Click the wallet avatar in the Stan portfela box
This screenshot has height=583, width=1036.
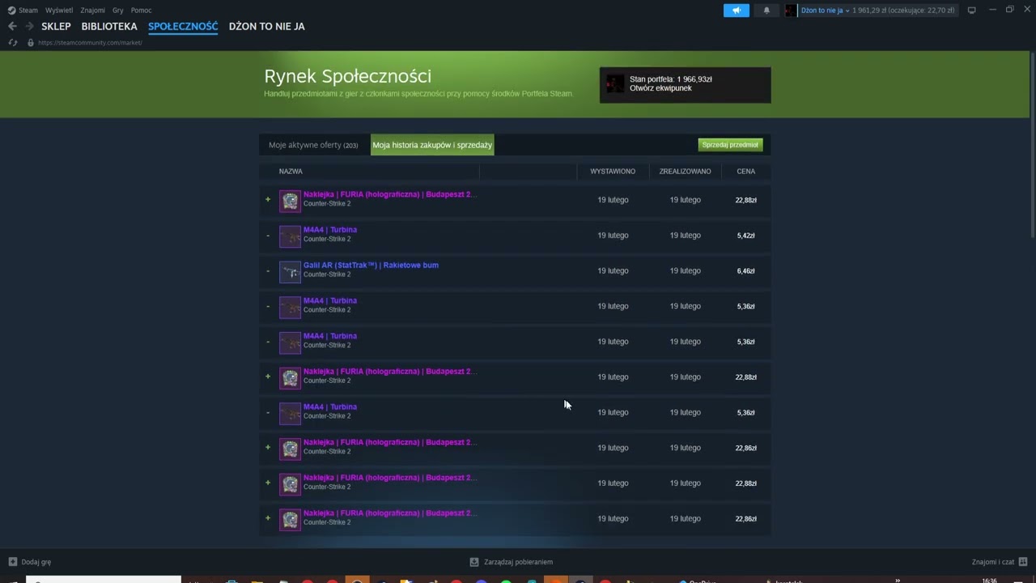click(615, 83)
